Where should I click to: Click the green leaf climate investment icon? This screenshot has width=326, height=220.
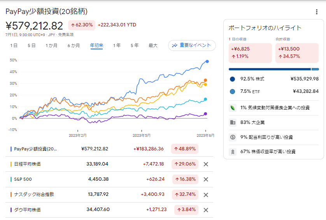click(x=233, y=108)
